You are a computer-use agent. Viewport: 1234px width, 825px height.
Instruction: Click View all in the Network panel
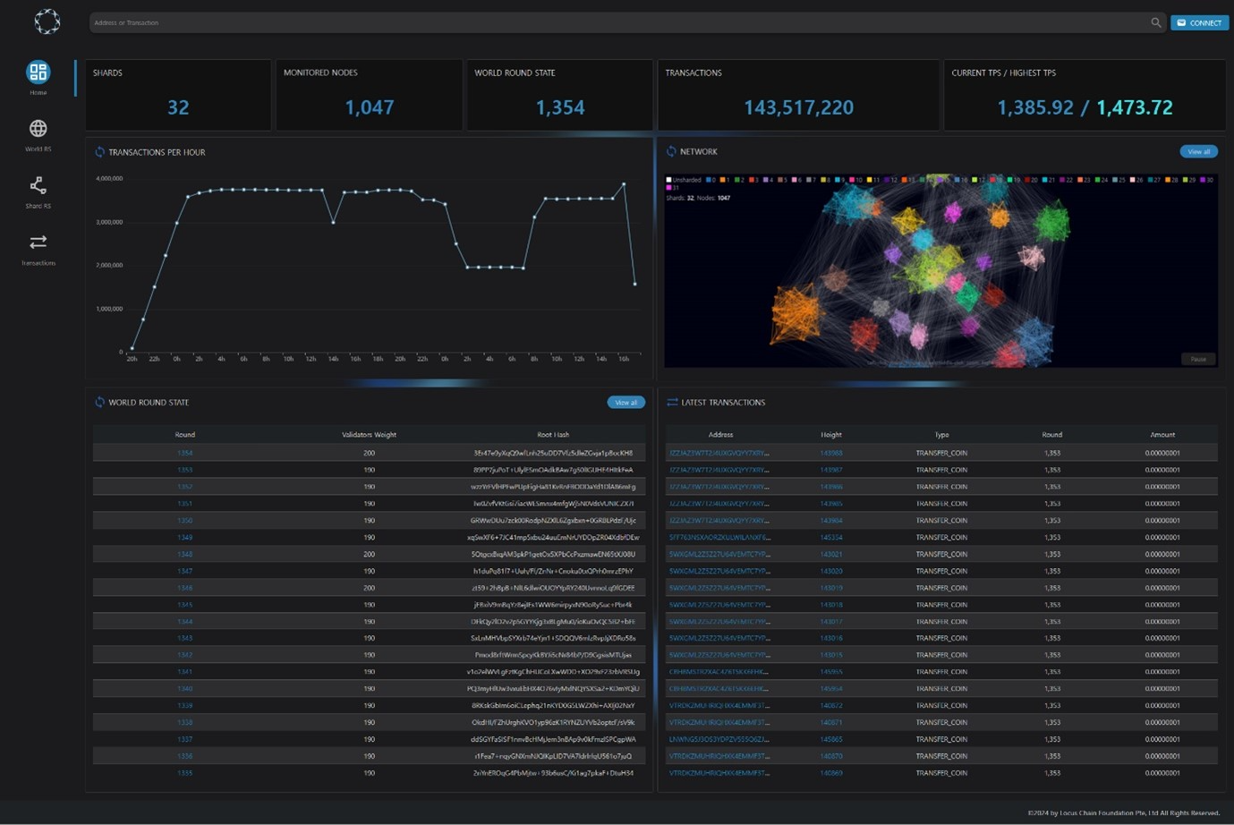1198,151
